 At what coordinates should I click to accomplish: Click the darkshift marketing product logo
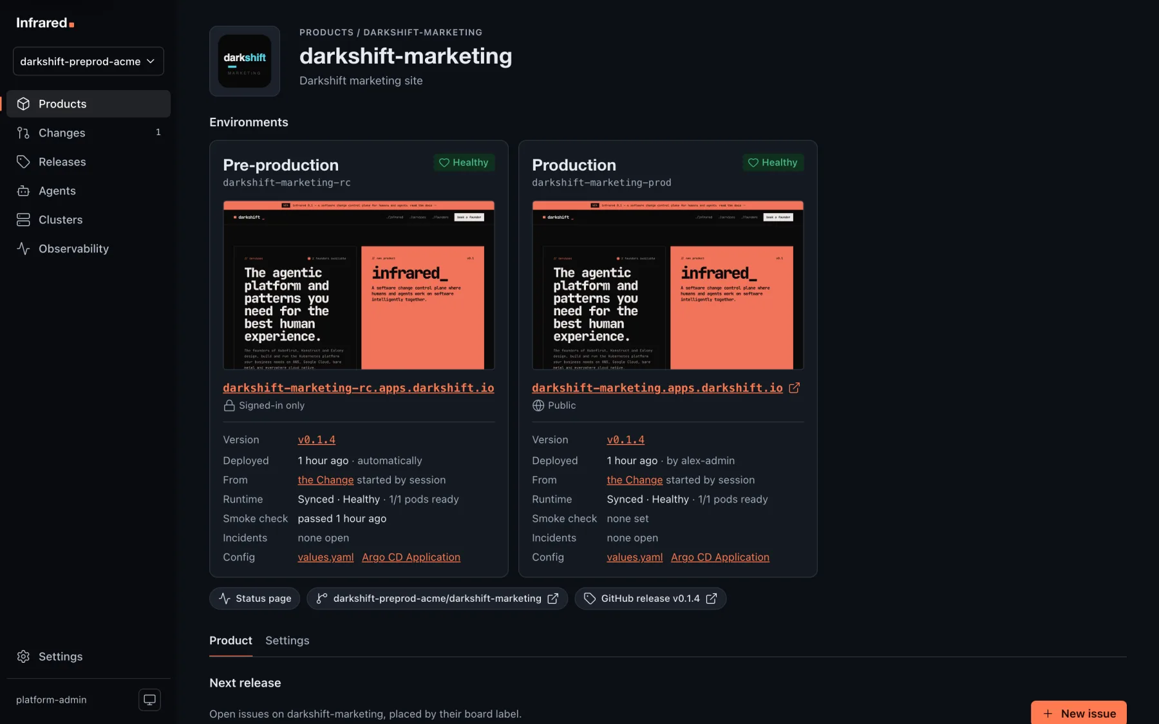245,61
